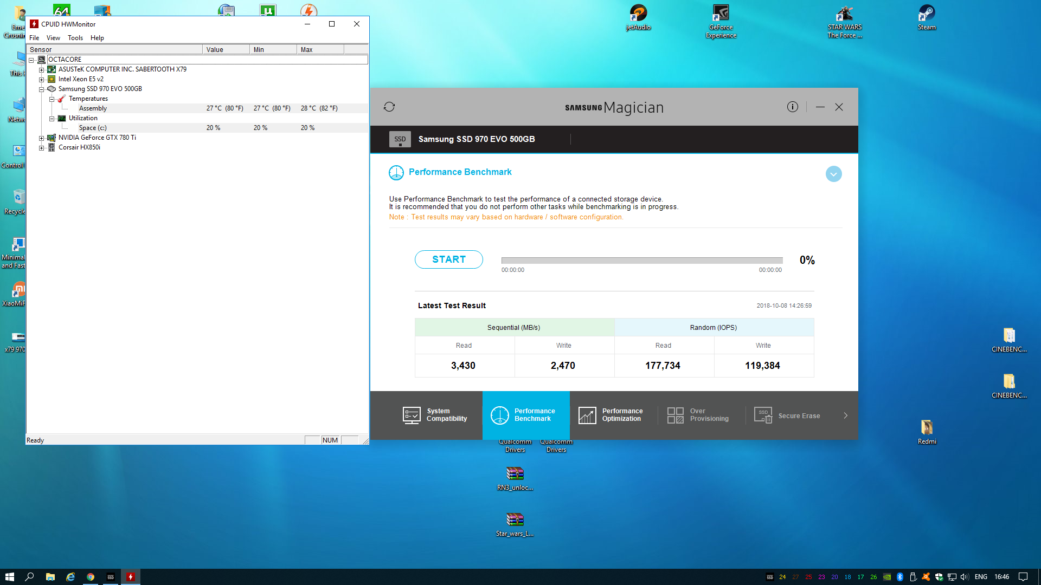Open the Secure Erase tab

787,415
